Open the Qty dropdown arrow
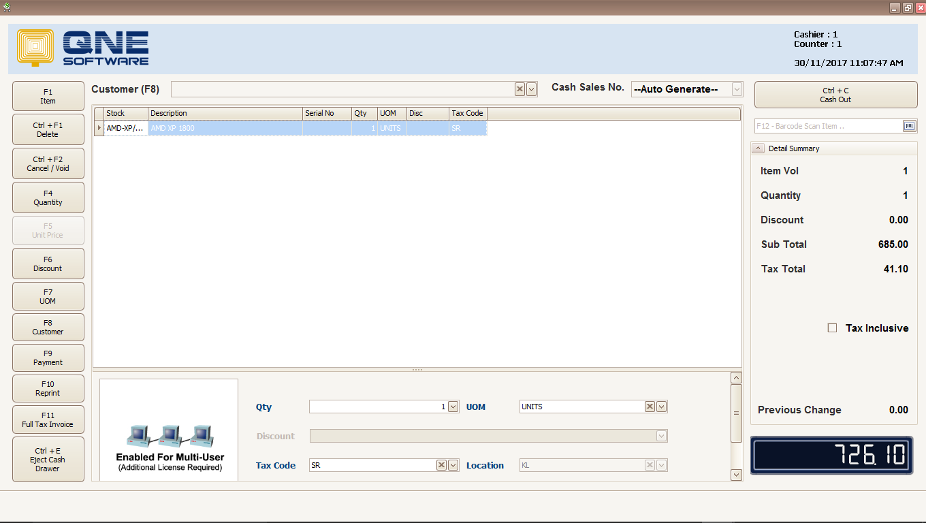The height and width of the screenshot is (523, 926). tap(453, 407)
